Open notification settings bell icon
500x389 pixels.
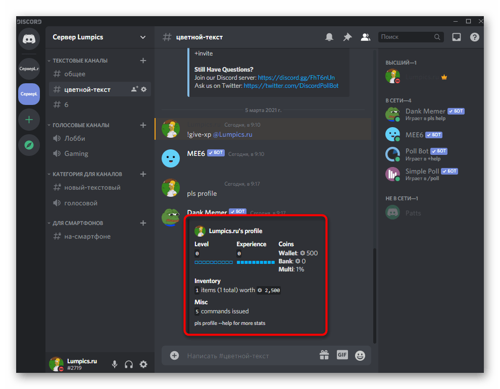point(329,37)
